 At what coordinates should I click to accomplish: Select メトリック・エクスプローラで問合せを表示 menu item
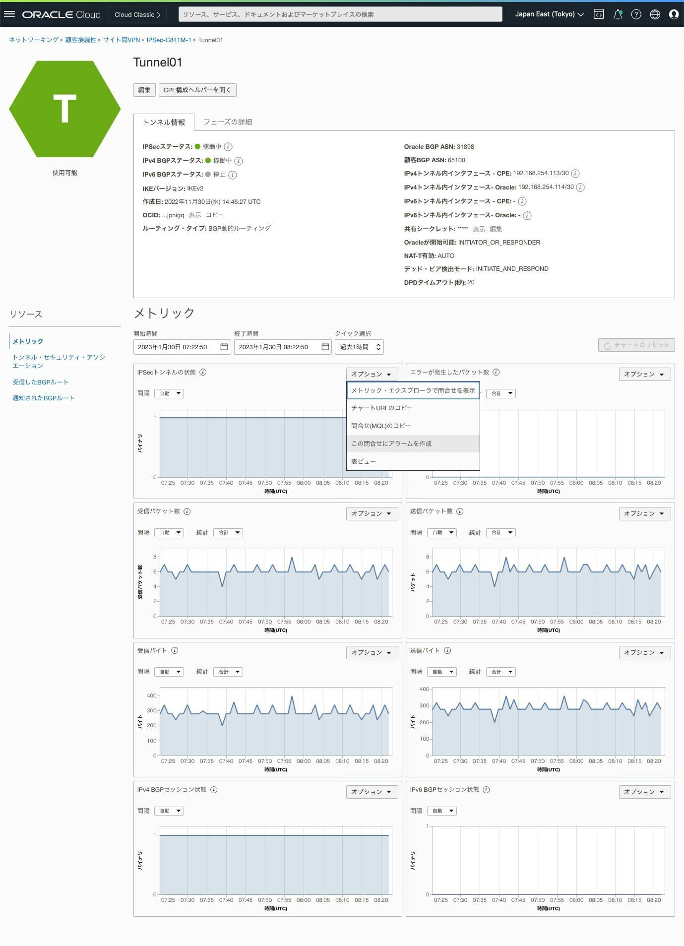pyautogui.click(x=413, y=390)
